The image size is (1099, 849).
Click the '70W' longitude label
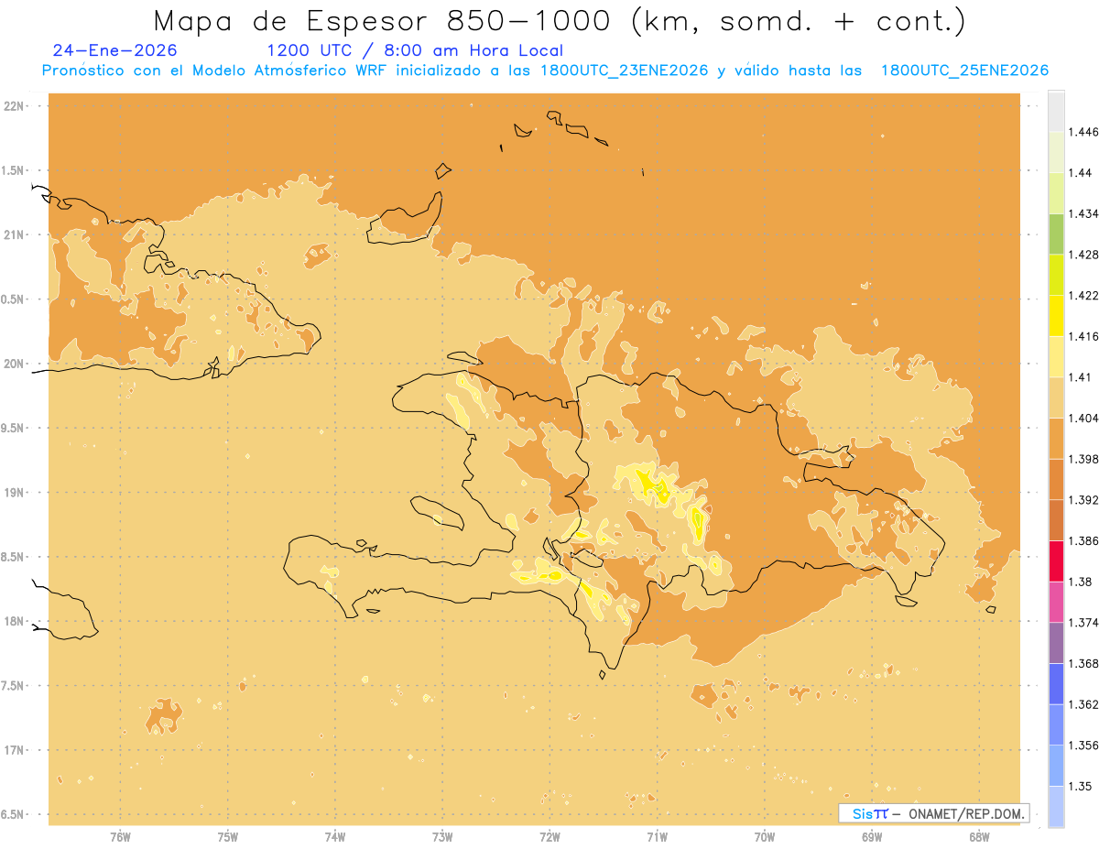765,838
